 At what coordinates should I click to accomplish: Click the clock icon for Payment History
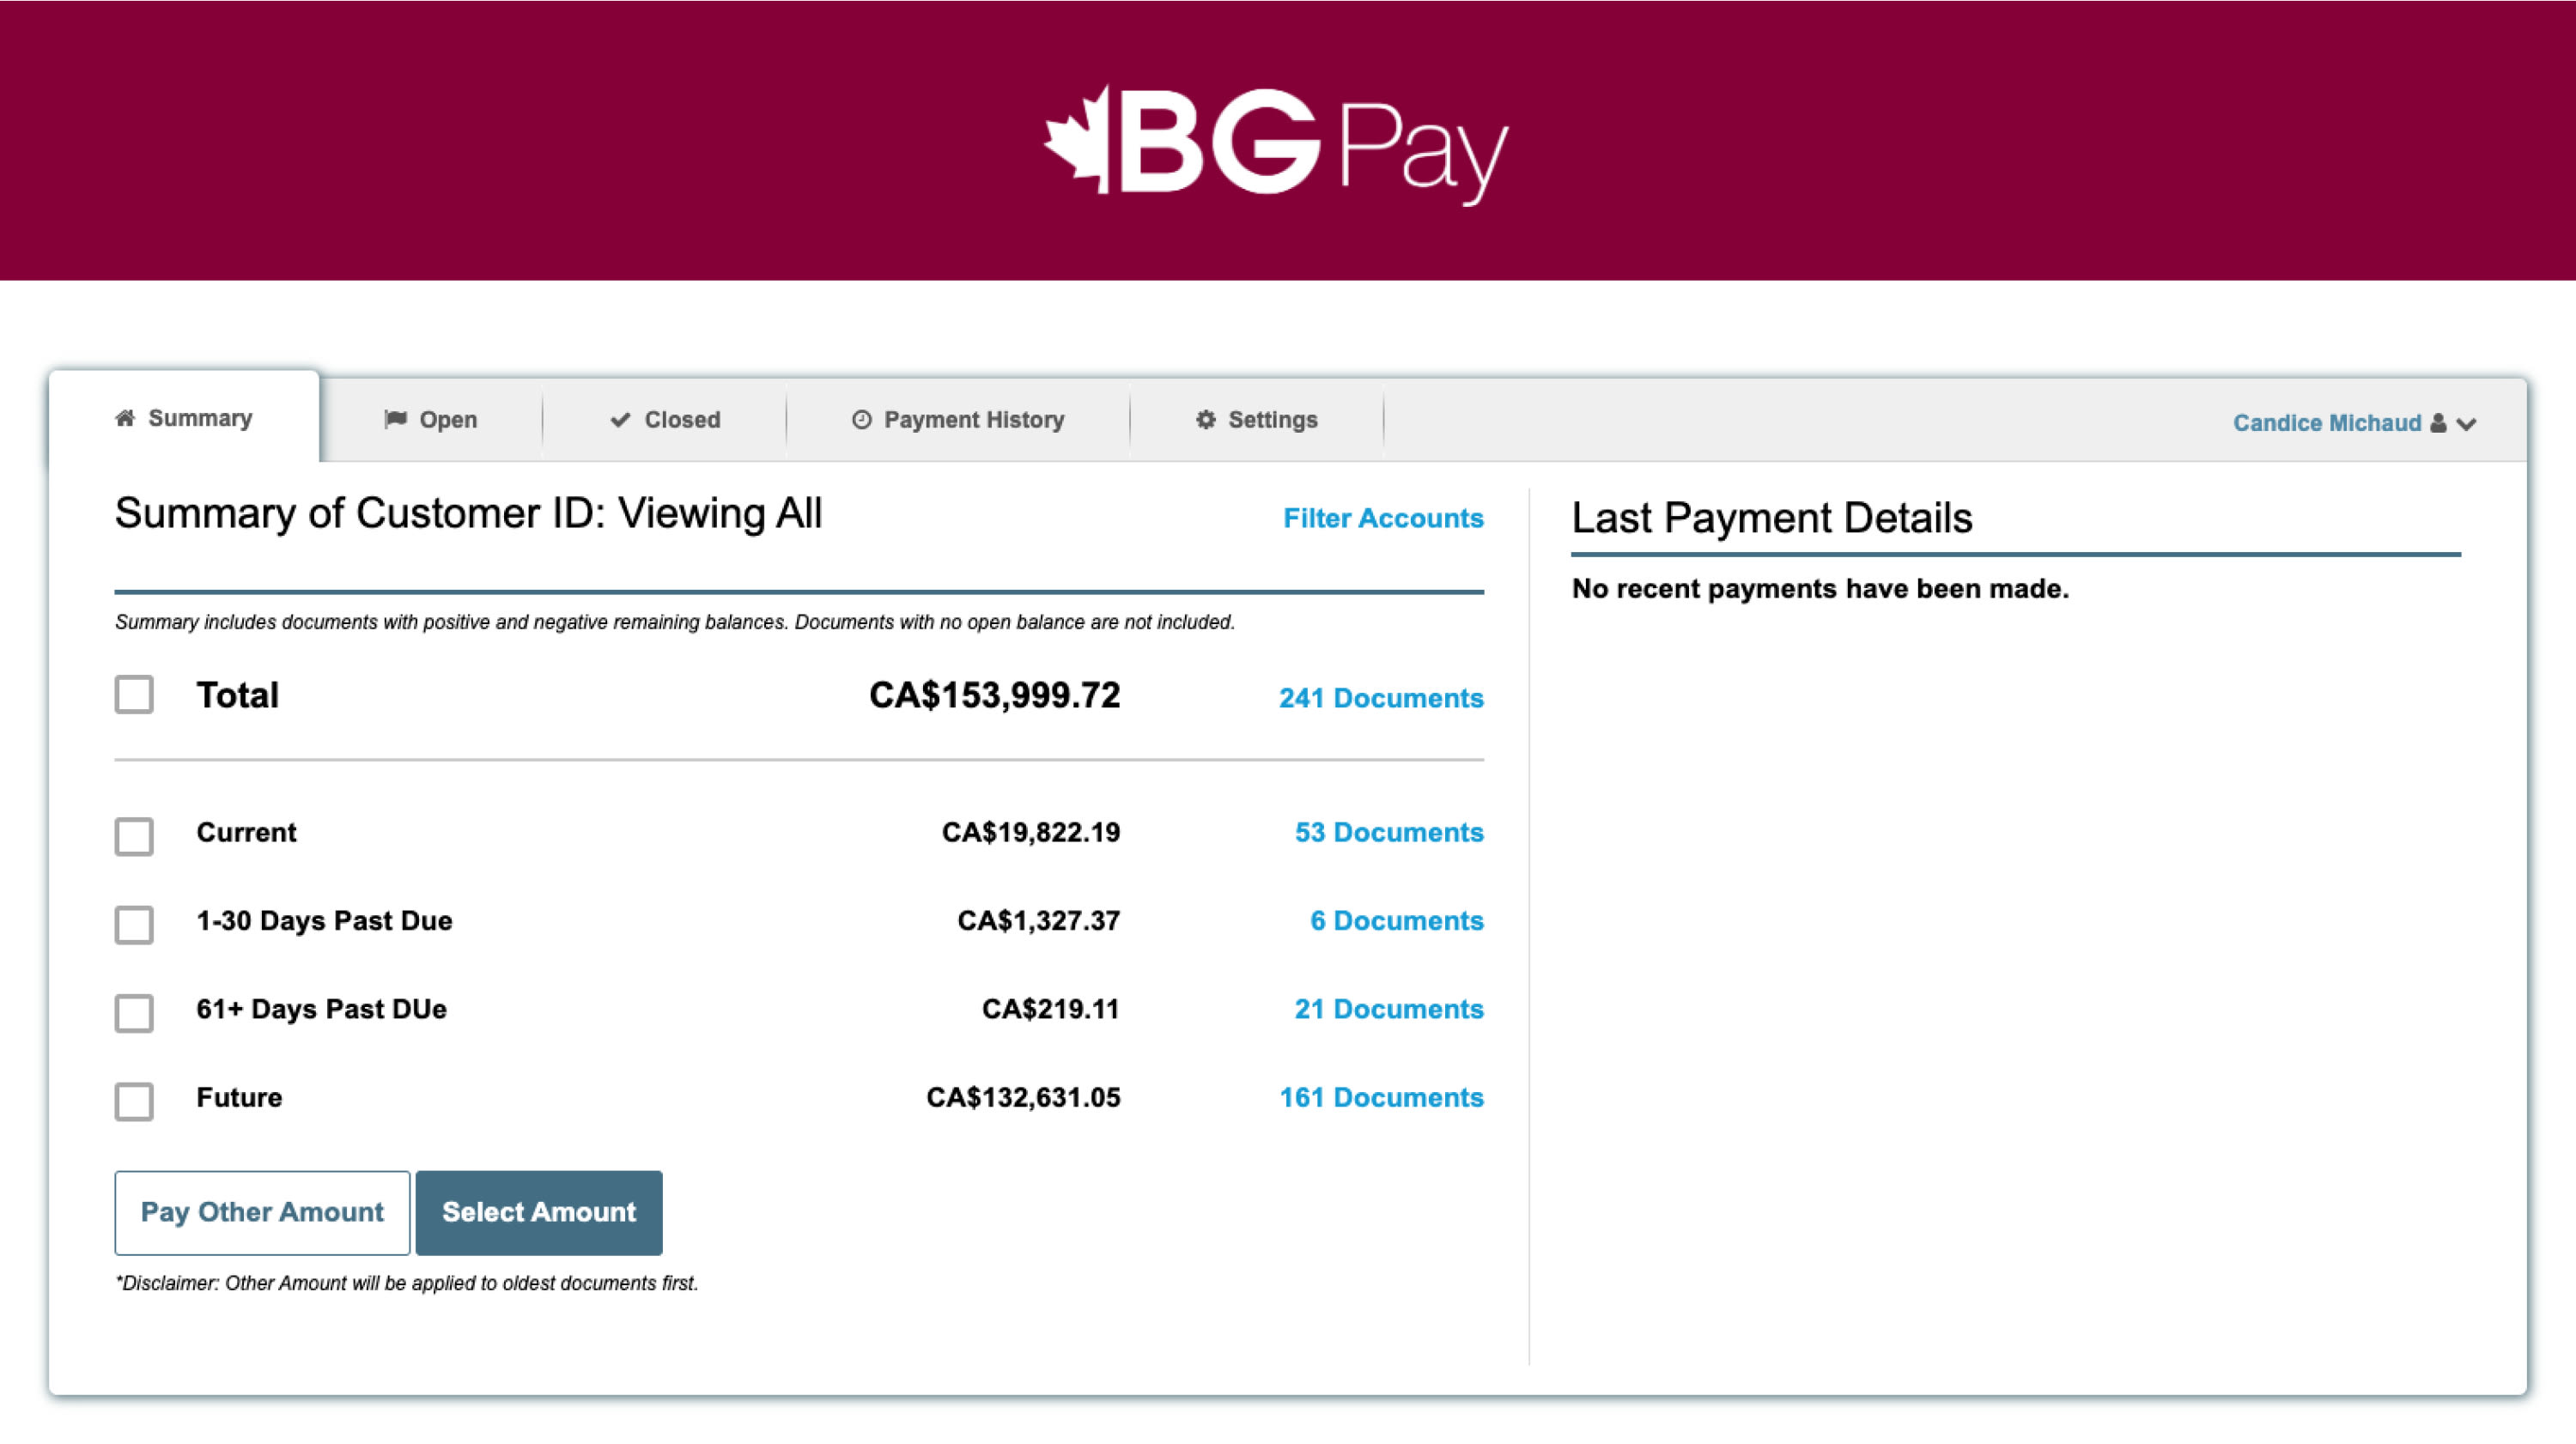coord(861,420)
